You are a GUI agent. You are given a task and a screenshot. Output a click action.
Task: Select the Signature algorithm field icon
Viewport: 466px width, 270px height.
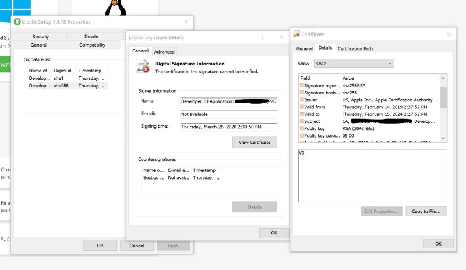[302, 86]
